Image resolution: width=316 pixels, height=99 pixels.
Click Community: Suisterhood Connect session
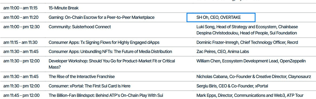tap(80, 27)
